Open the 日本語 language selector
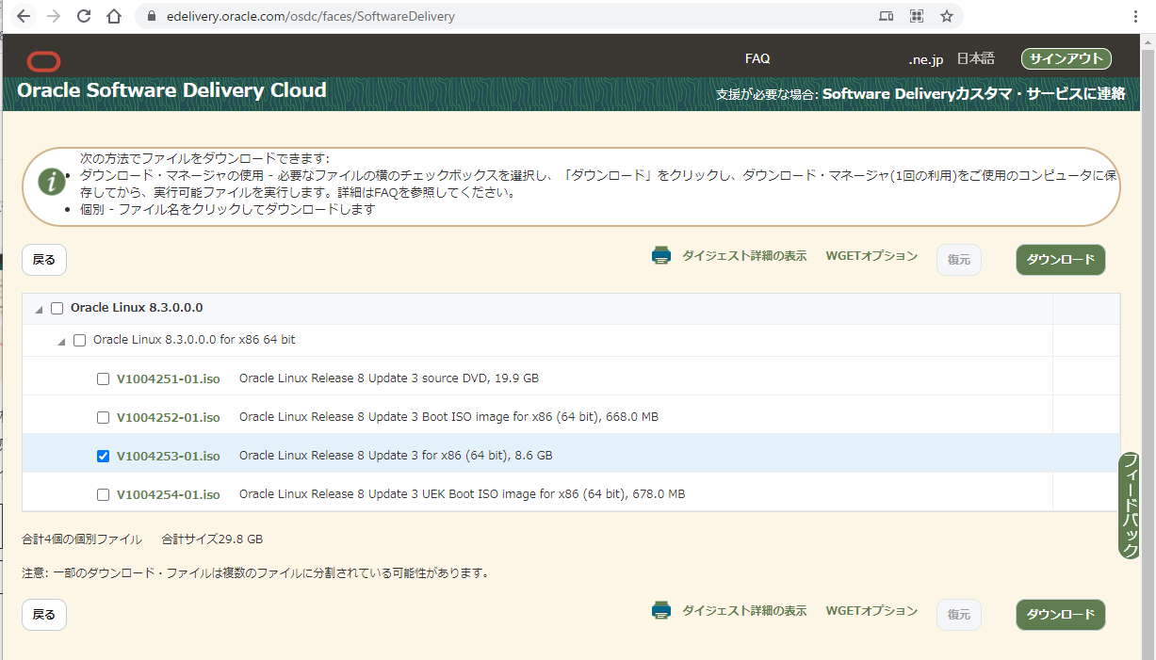1156x660 pixels. pyautogui.click(x=975, y=58)
